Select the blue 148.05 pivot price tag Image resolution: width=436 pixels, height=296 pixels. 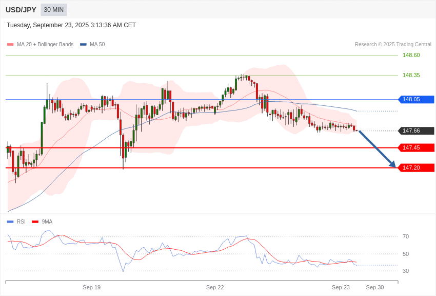416,100
